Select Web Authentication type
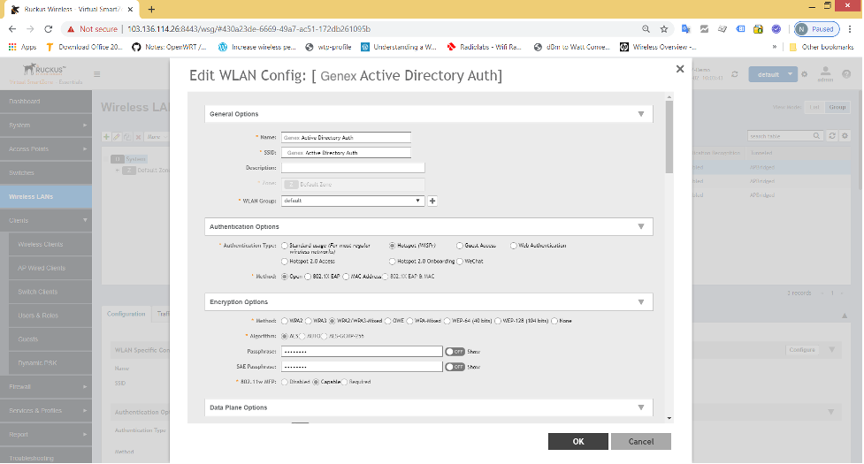The image size is (864, 464). pos(514,246)
